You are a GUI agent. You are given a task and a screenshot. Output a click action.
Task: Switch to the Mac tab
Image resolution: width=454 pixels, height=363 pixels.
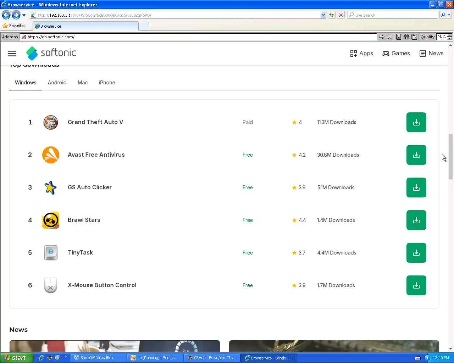pos(83,83)
